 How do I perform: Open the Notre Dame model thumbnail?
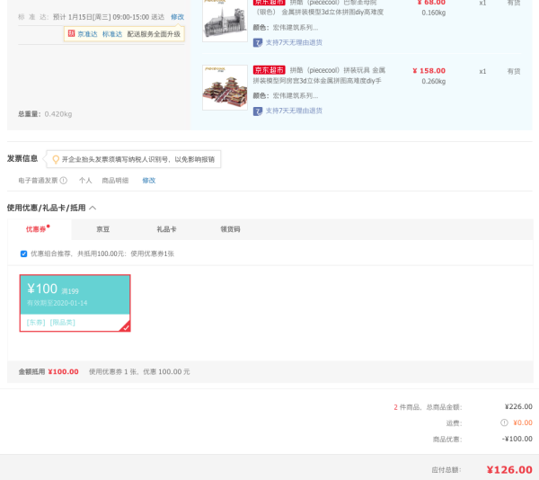pyautogui.click(x=225, y=20)
